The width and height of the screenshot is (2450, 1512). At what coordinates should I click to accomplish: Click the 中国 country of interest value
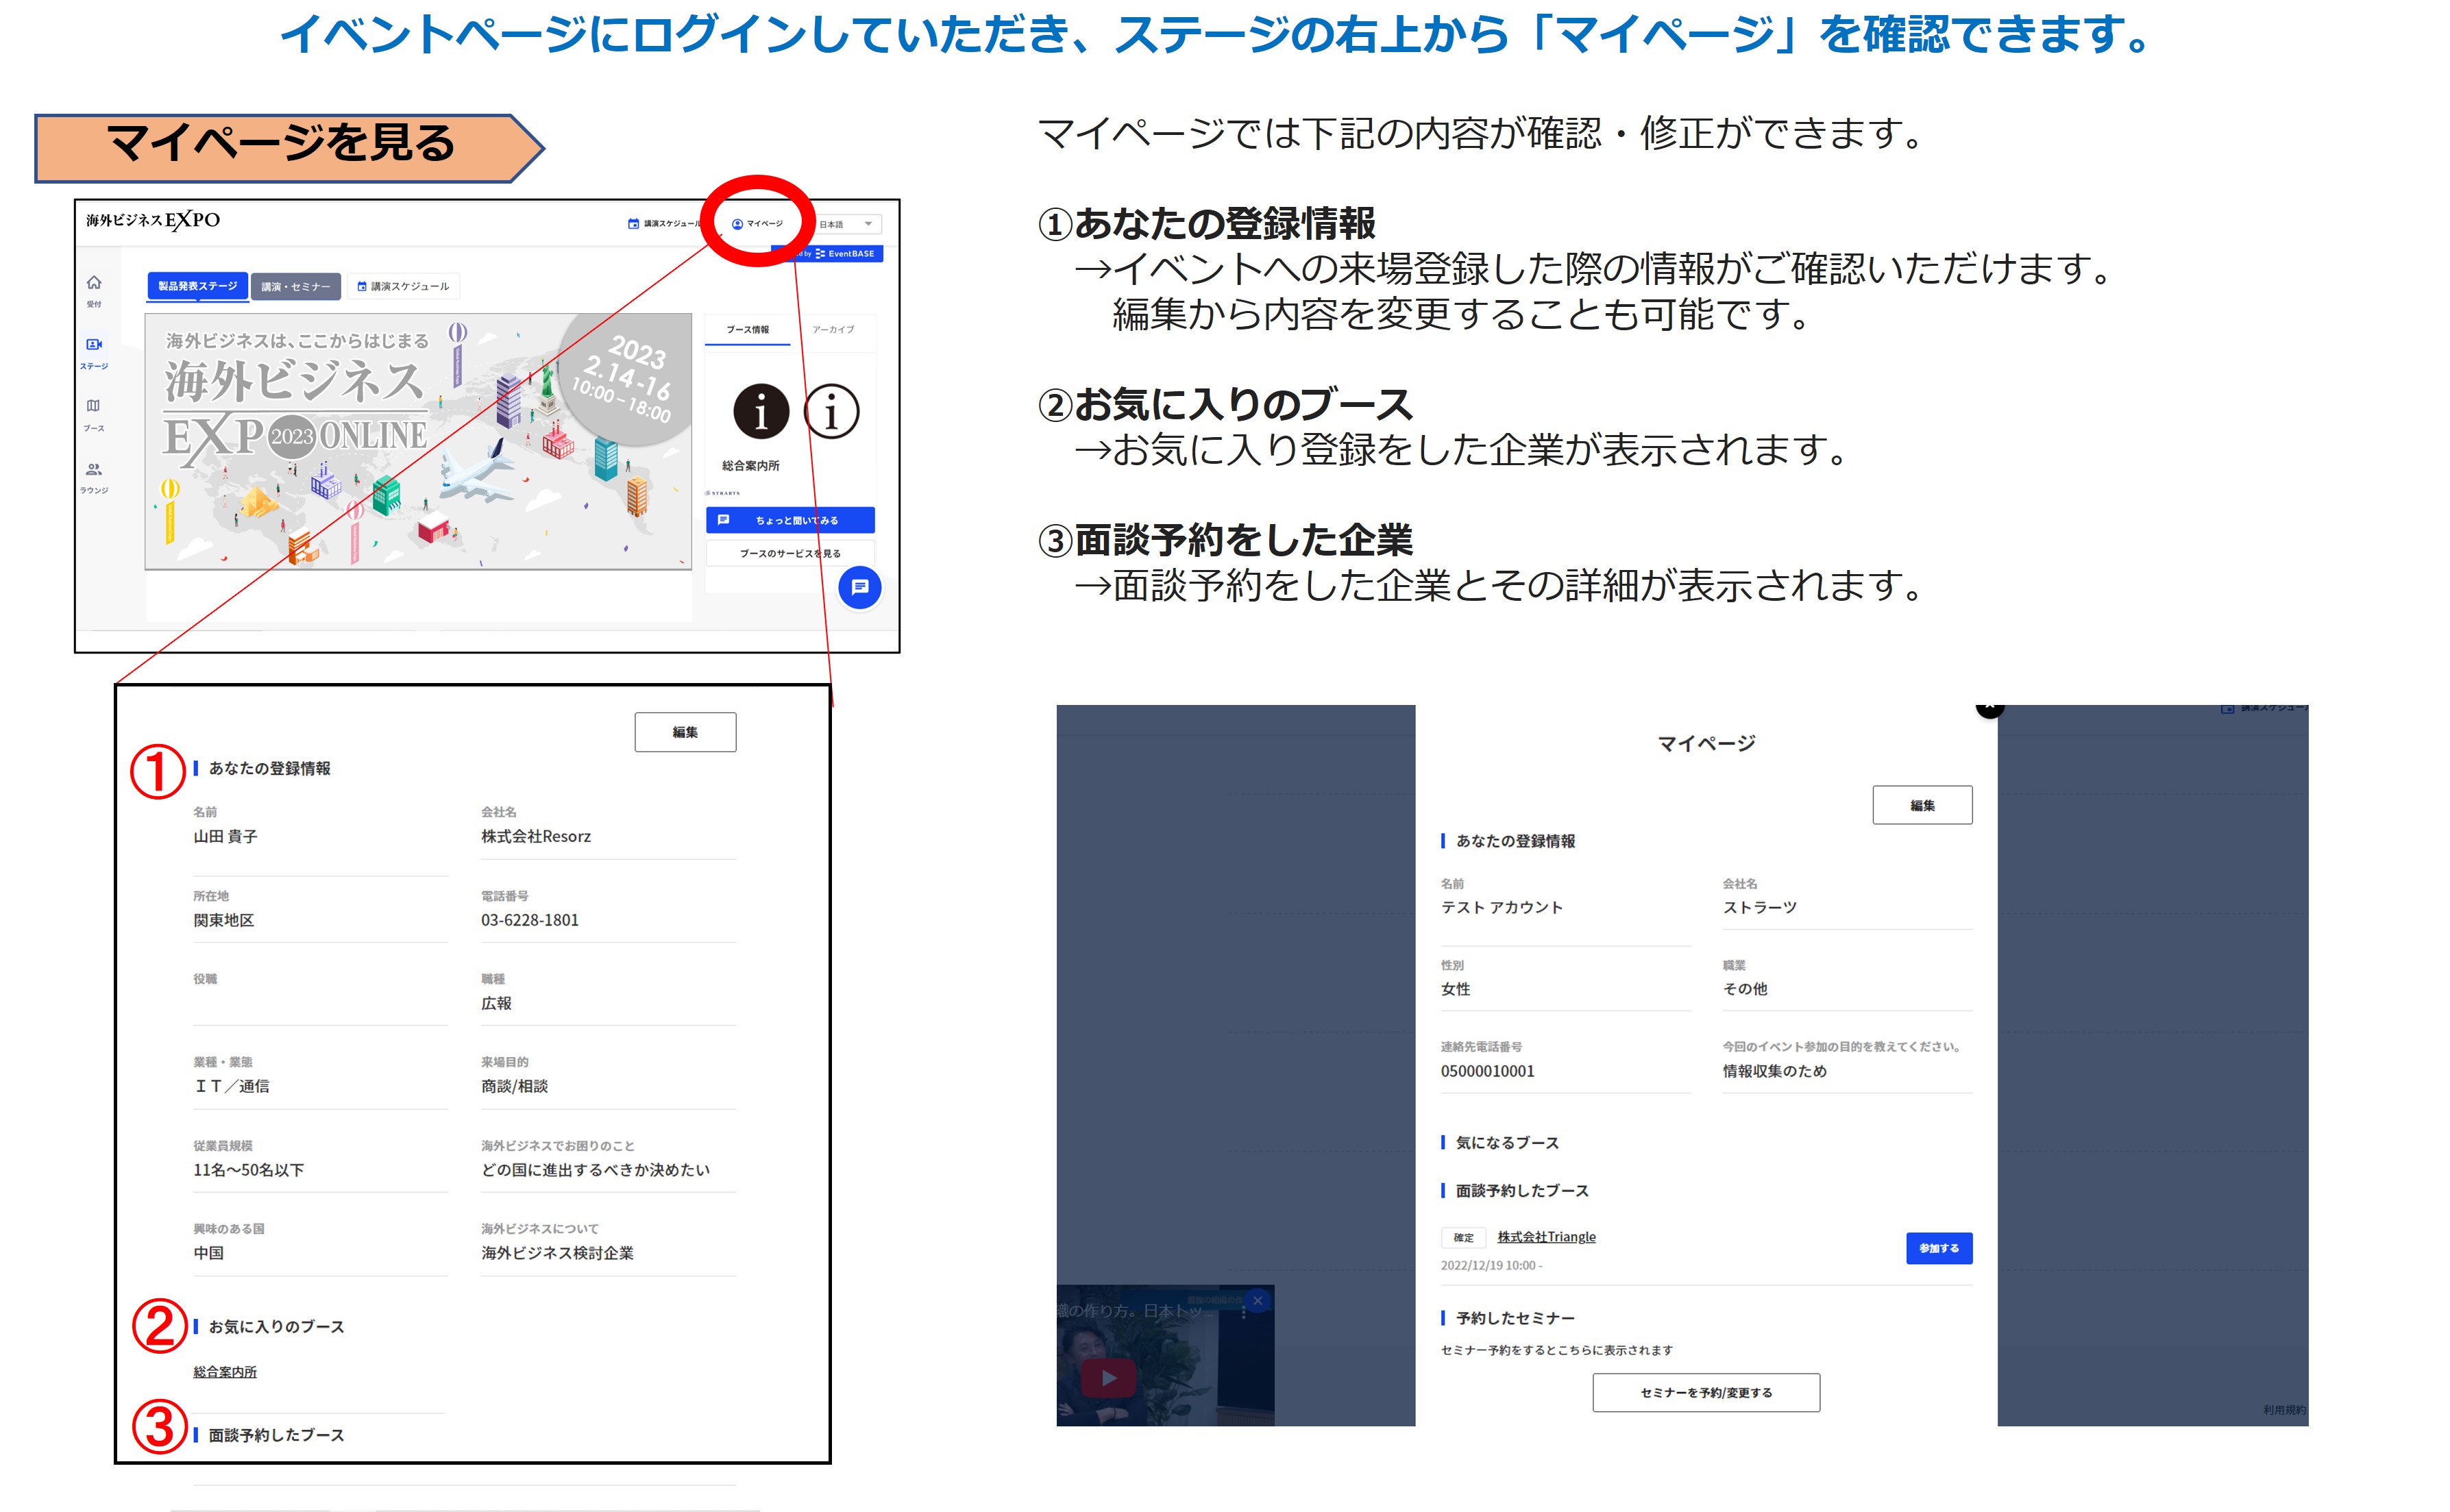pos(209,1253)
